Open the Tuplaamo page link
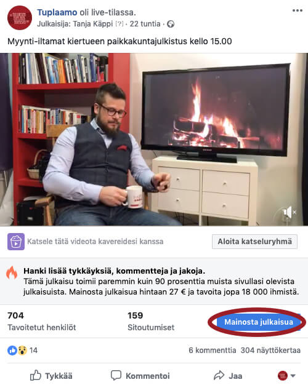The height and width of the screenshot is (388, 308). [x=57, y=12]
